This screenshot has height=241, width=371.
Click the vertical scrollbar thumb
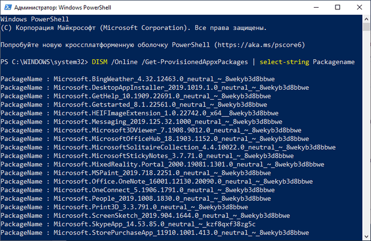pyautogui.click(x=366, y=27)
